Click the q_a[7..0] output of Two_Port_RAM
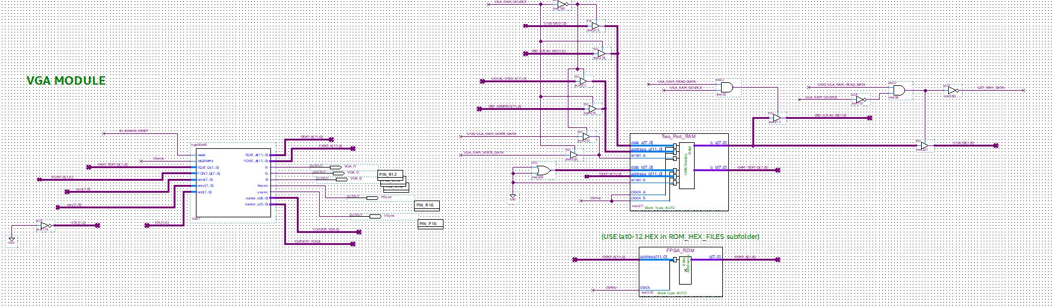Viewport: 1054px width, 308px height. pyautogui.click(x=719, y=143)
